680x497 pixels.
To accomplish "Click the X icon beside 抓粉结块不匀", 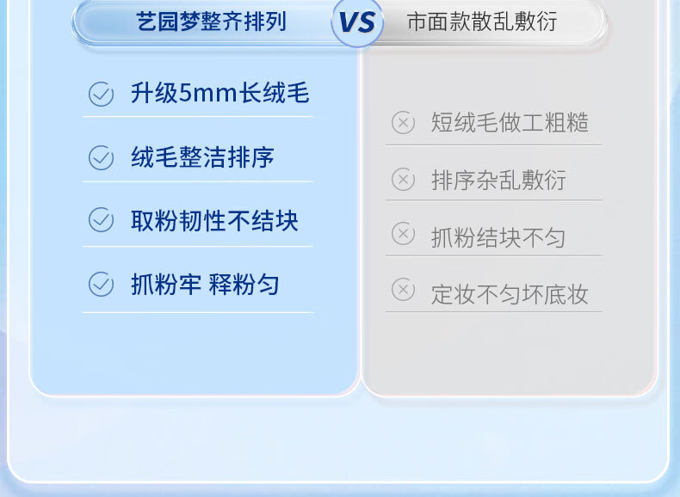I will click(x=403, y=234).
